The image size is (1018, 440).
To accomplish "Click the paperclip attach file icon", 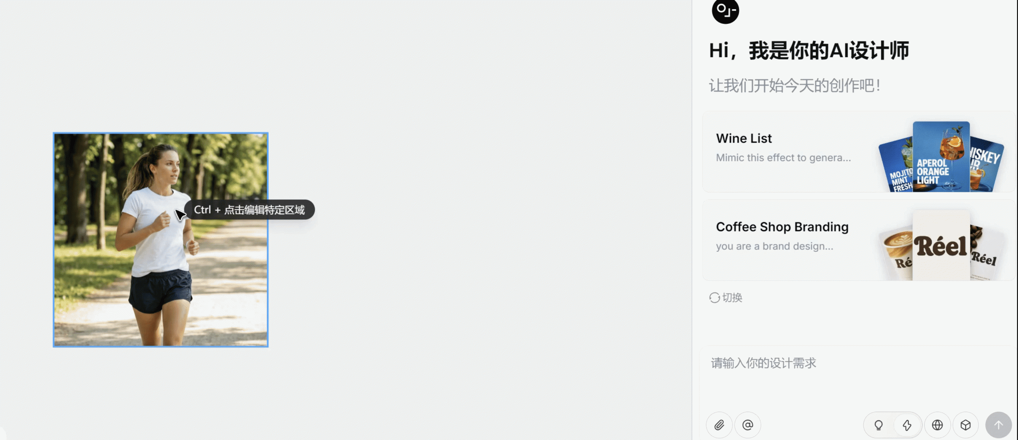I will [x=719, y=425].
